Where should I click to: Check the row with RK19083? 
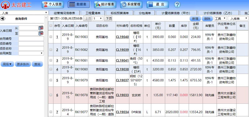(51, 37)
